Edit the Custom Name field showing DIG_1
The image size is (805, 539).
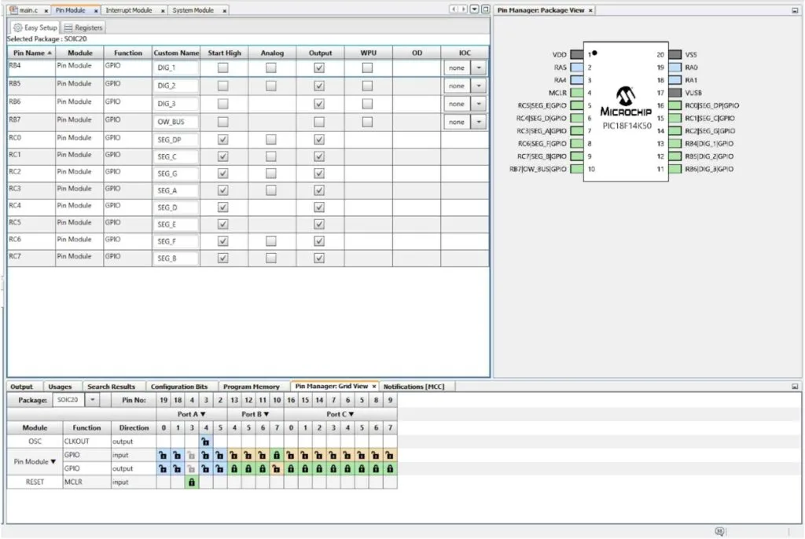(x=175, y=68)
